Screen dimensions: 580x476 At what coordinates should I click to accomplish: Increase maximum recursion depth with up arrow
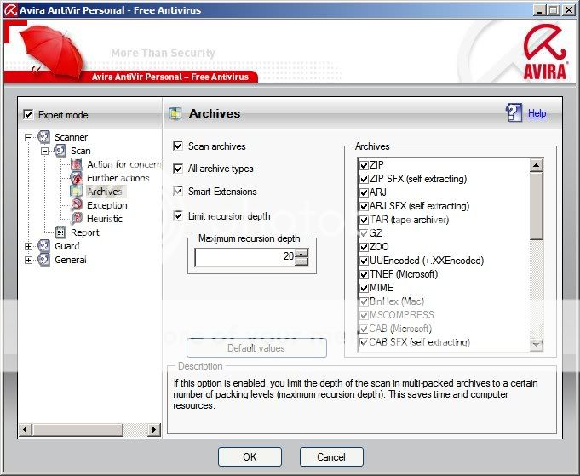pyautogui.click(x=301, y=253)
